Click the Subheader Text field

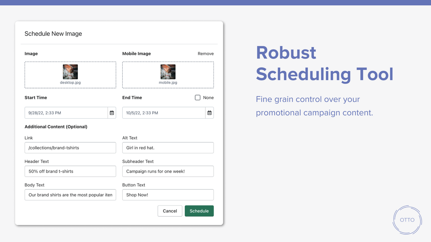point(168,171)
